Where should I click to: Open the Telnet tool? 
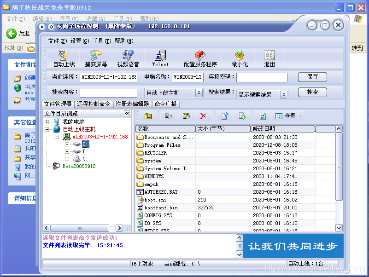click(x=160, y=58)
